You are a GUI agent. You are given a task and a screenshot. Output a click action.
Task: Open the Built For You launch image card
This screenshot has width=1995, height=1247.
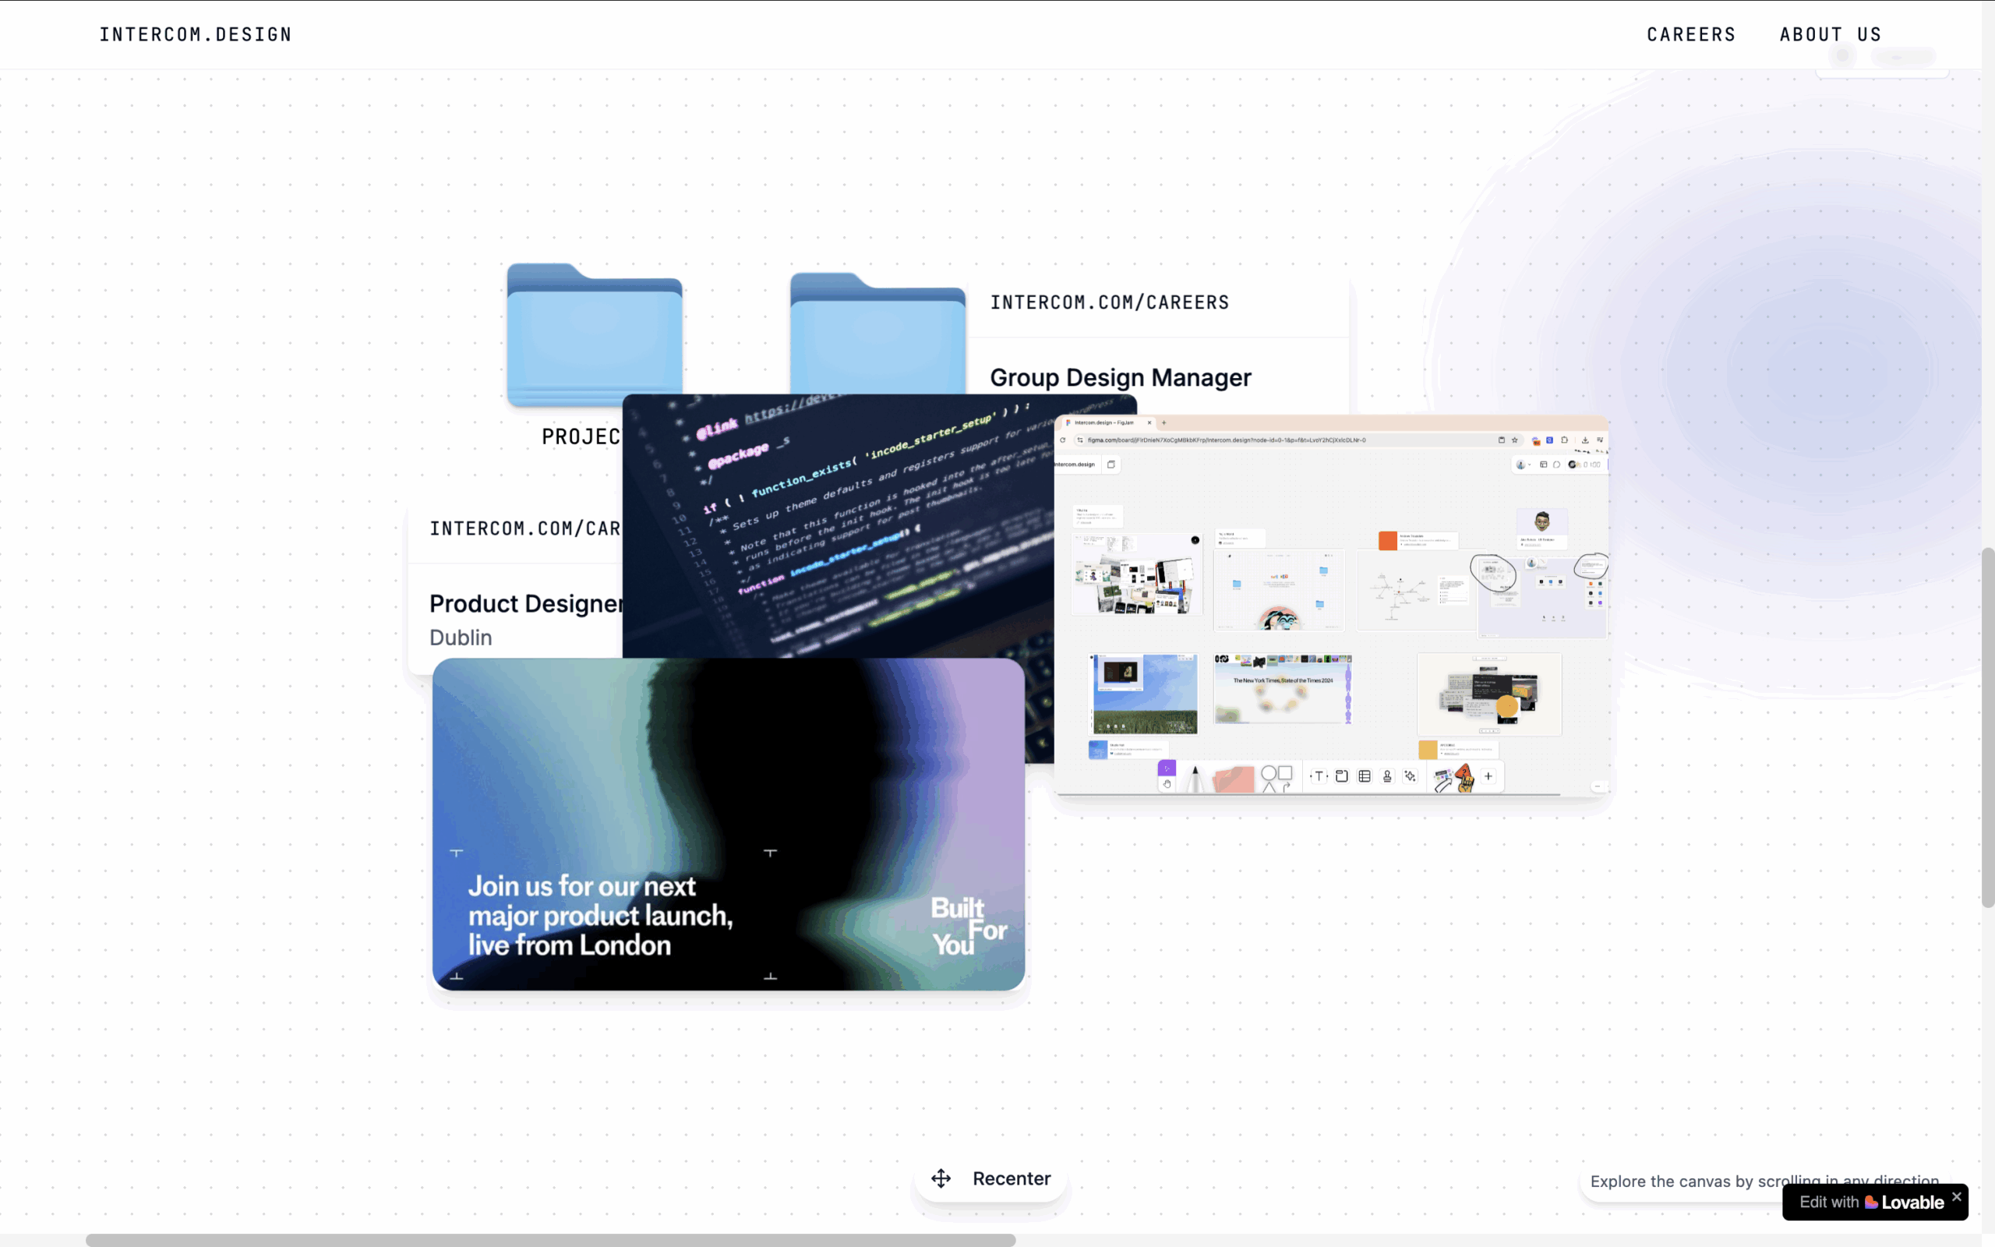click(x=728, y=825)
